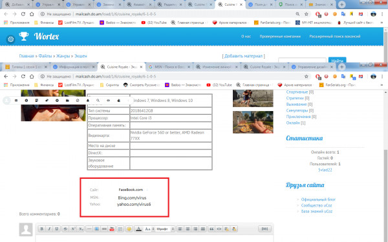Viewport: 388px width, 242px height.
Task: Open the uCoz admin gear icon beside Wortex
Action: [x=10, y=39]
